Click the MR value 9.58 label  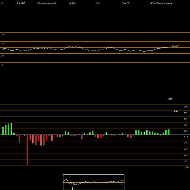(x=176, y=111)
